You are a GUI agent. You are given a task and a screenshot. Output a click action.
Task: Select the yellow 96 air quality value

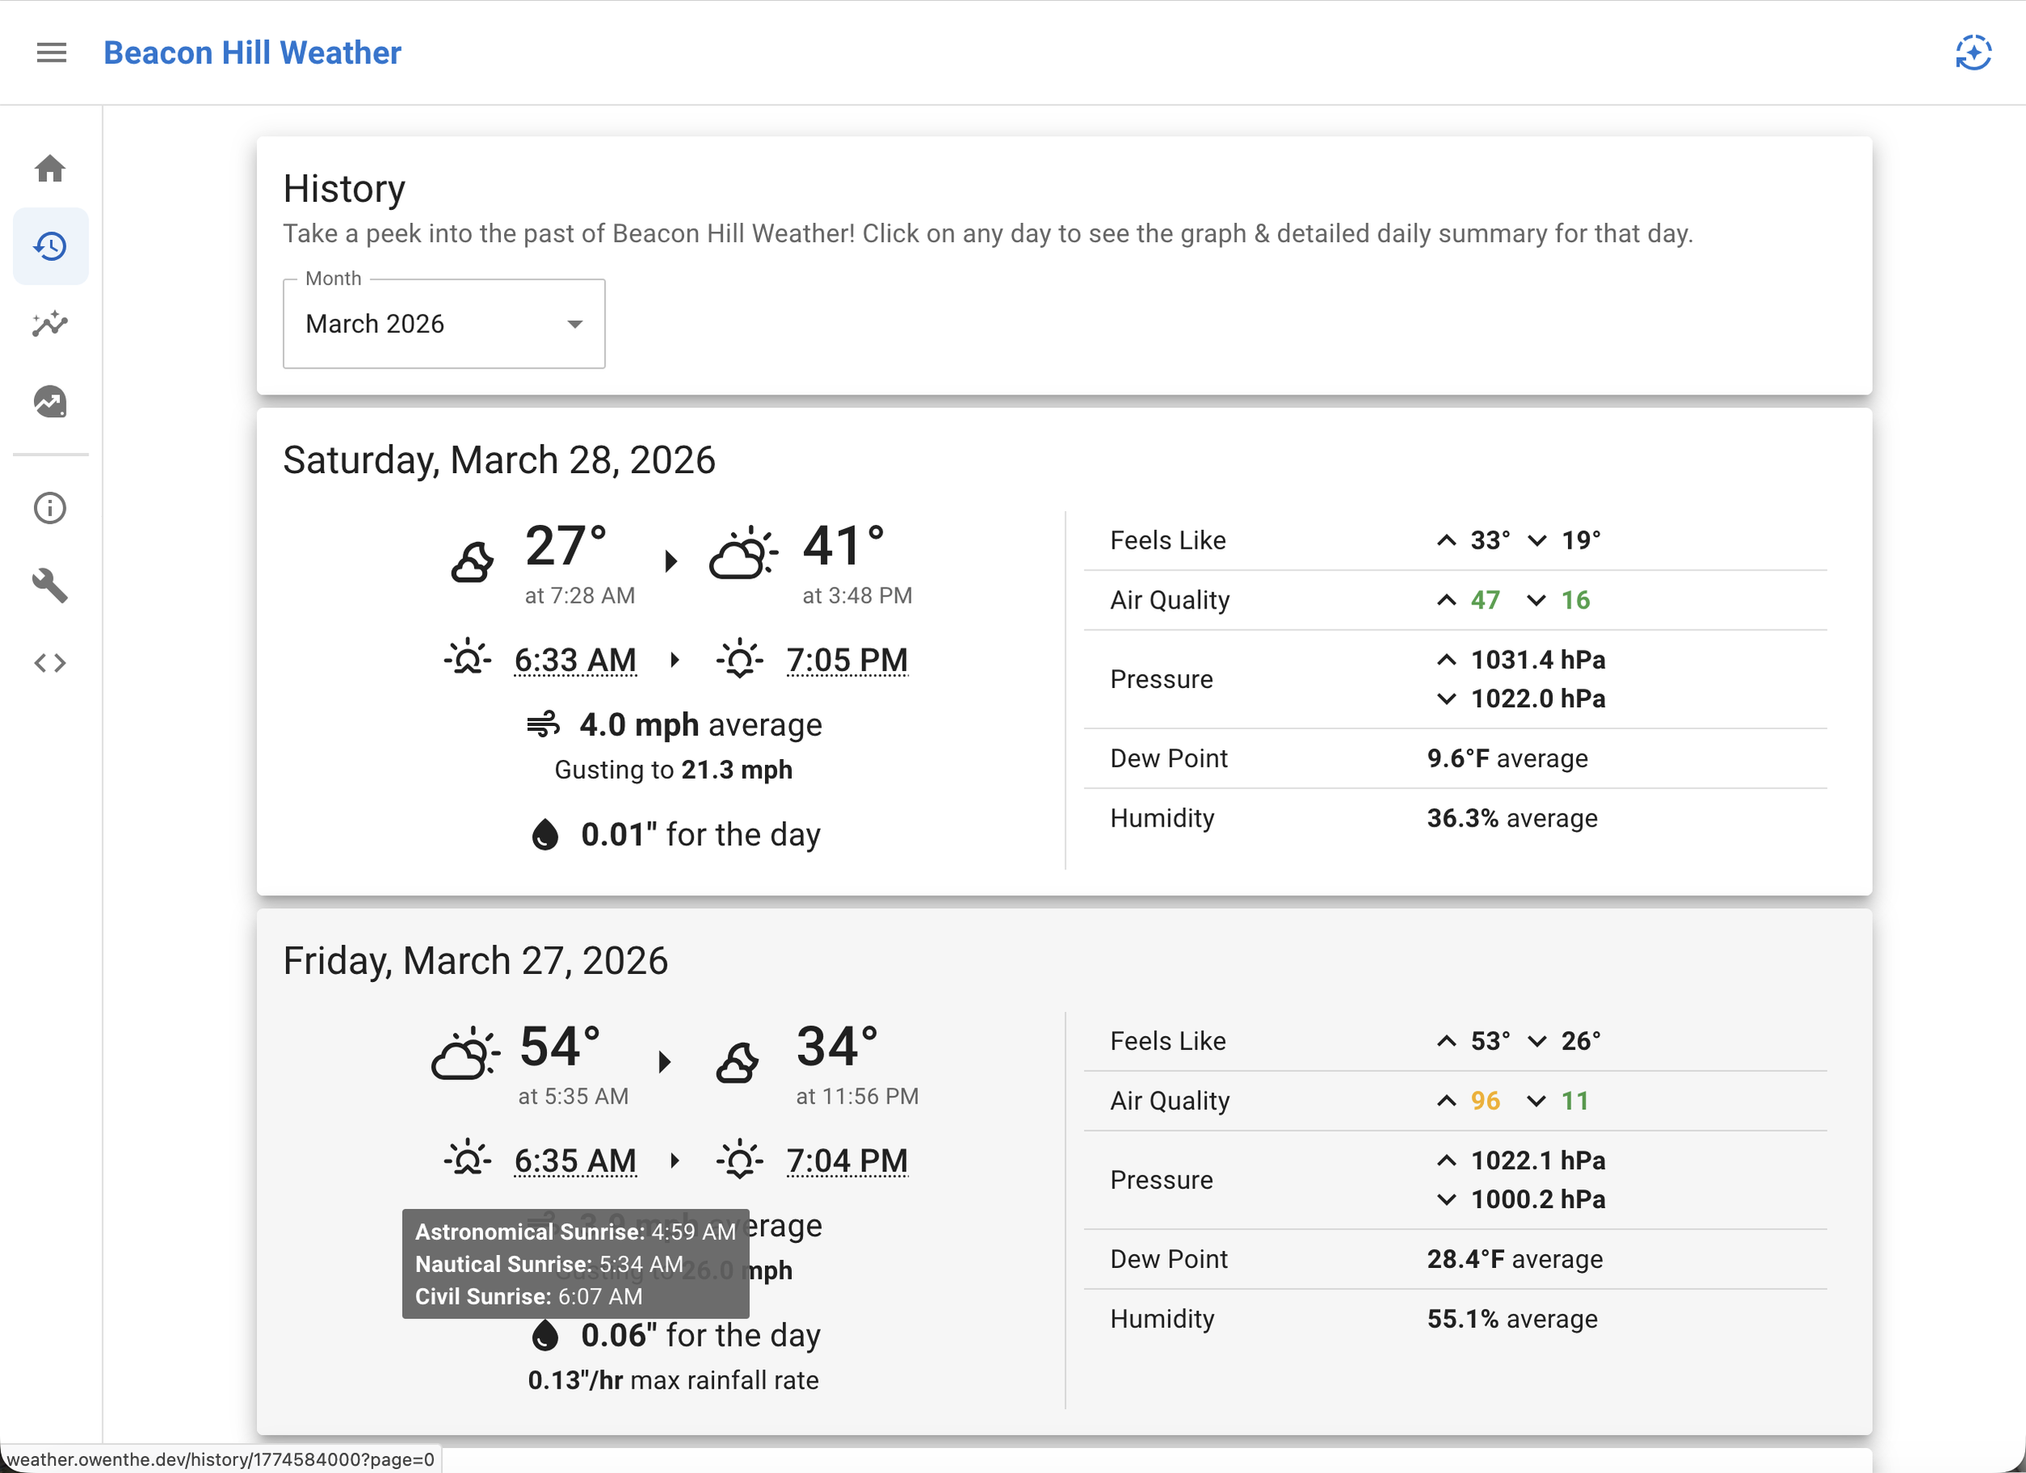coord(1485,1100)
